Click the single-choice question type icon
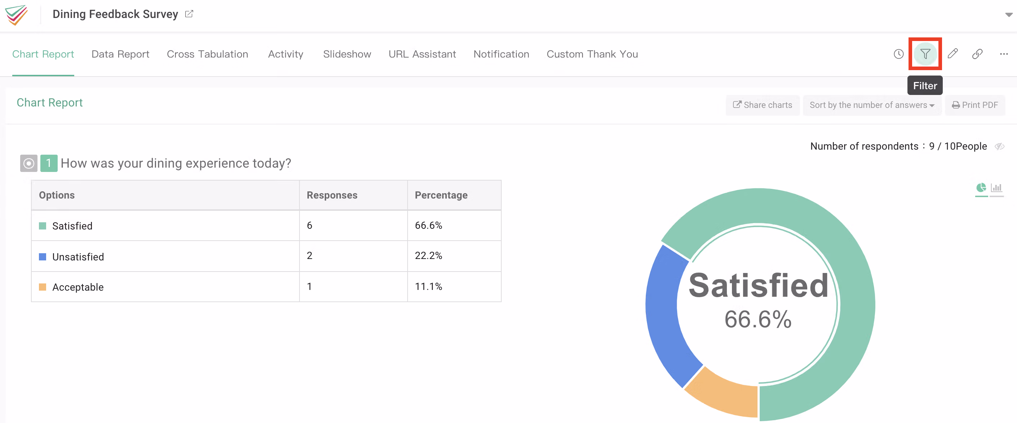Screen dimensions: 1017x423 click(29, 163)
